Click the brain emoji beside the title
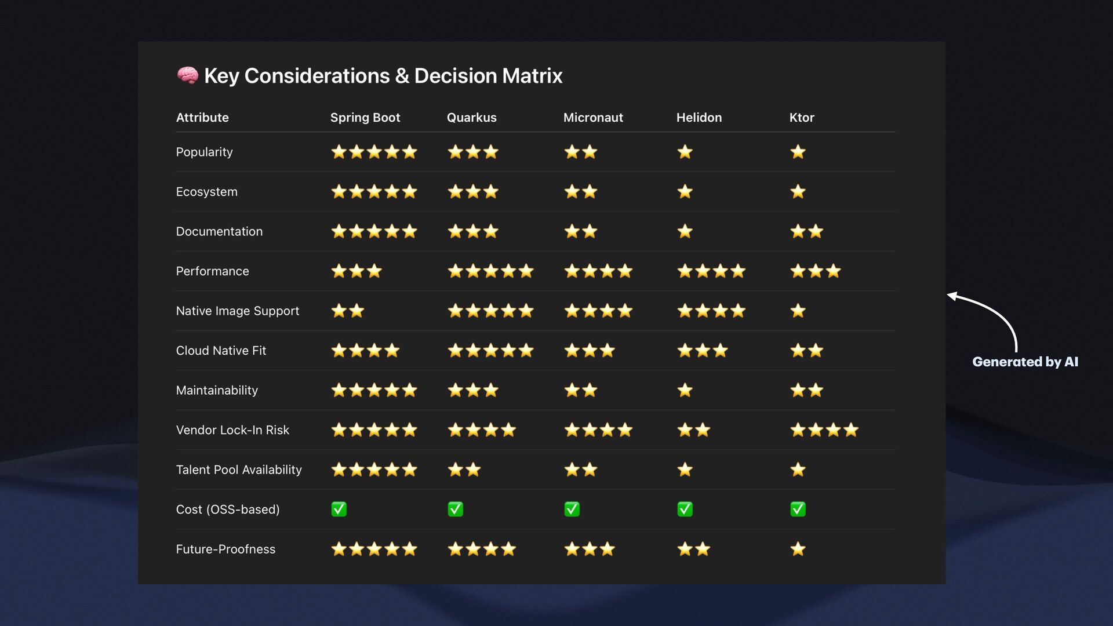This screenshot has height=626, width=1113. click(x=187, y=75)
